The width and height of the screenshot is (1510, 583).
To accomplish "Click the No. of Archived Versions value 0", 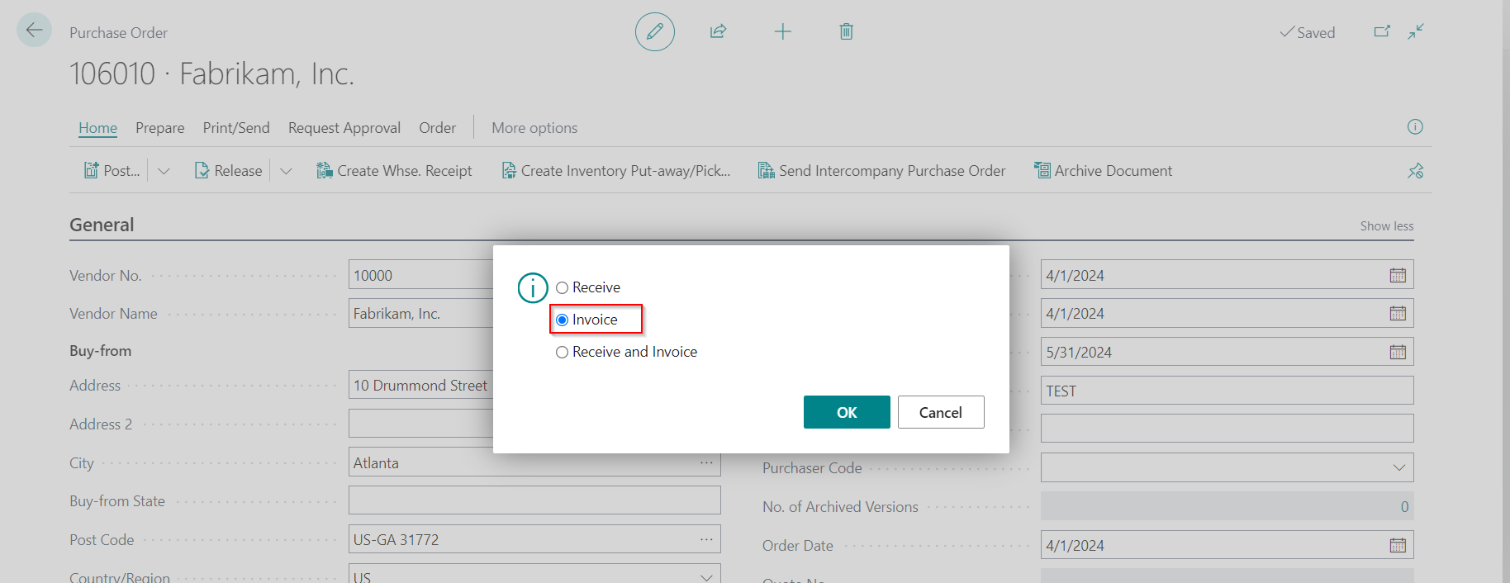I will coord(1404,506).
